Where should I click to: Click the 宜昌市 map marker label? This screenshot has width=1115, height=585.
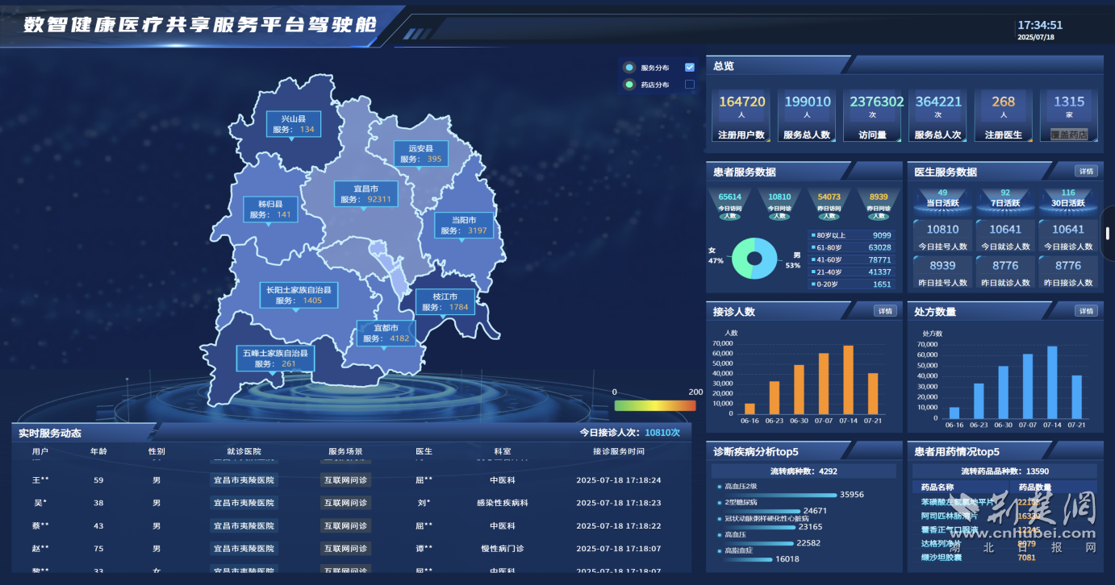coord(365,194)
